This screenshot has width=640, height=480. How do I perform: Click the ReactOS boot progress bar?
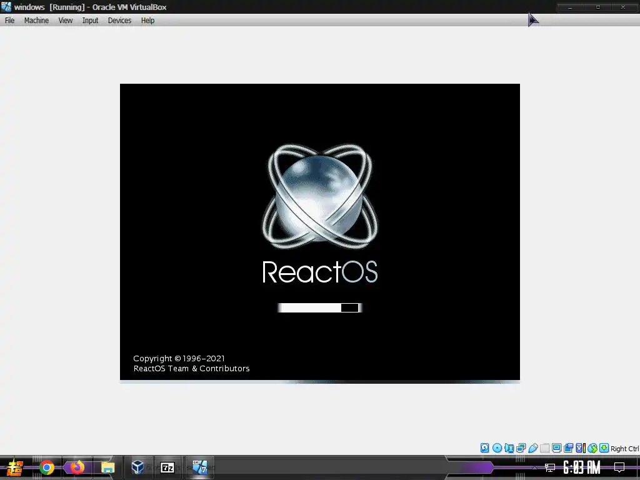click(319, 307)
